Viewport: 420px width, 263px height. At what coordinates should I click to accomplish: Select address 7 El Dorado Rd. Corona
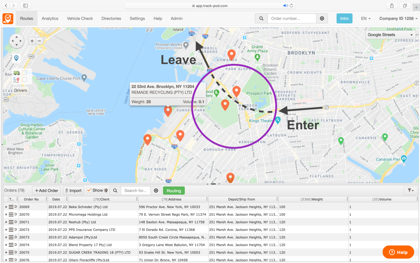(173, 230)
